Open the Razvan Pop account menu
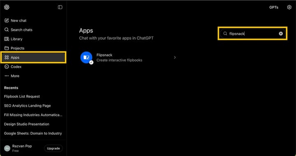Screen dimensions: 296x156 (23, 148)
